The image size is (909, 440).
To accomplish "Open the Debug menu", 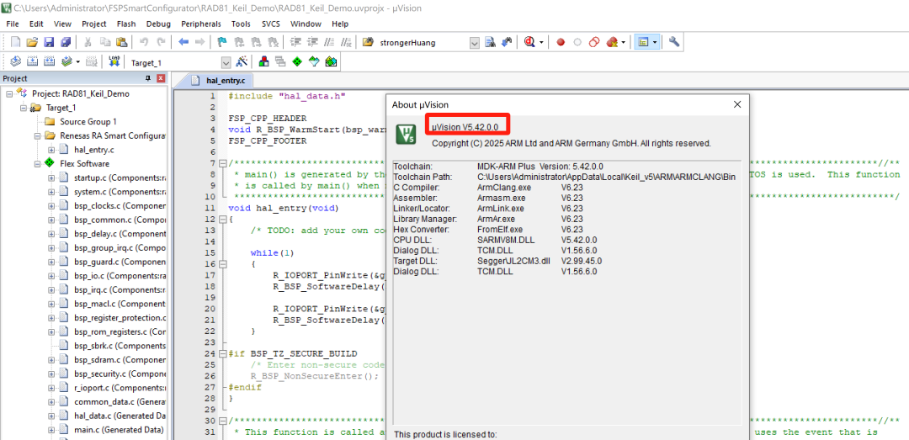I will 158,24.
